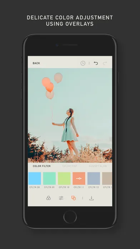The height and width of the screenshot is (249, 140).
Task: Open intensity slider on CFLTR 11 swatch
Action: (x=79, y=178)
